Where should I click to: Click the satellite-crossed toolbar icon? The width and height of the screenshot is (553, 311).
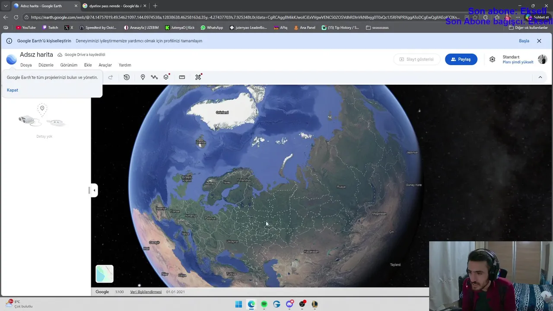tap(198, 77)
